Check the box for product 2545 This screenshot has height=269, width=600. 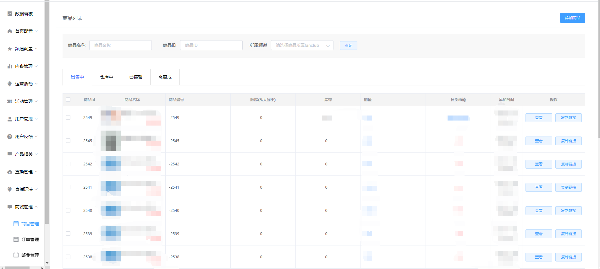[68, 141]
